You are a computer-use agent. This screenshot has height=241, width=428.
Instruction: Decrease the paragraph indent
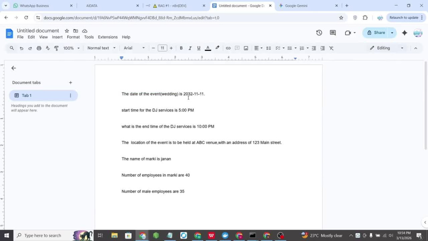pyautogui.click(x=314, y=48)
